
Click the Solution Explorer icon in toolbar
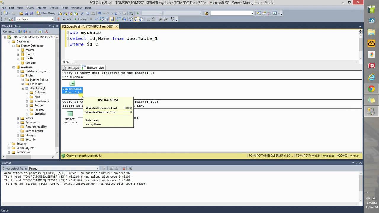pyautogui.click(x=259, y=13)
